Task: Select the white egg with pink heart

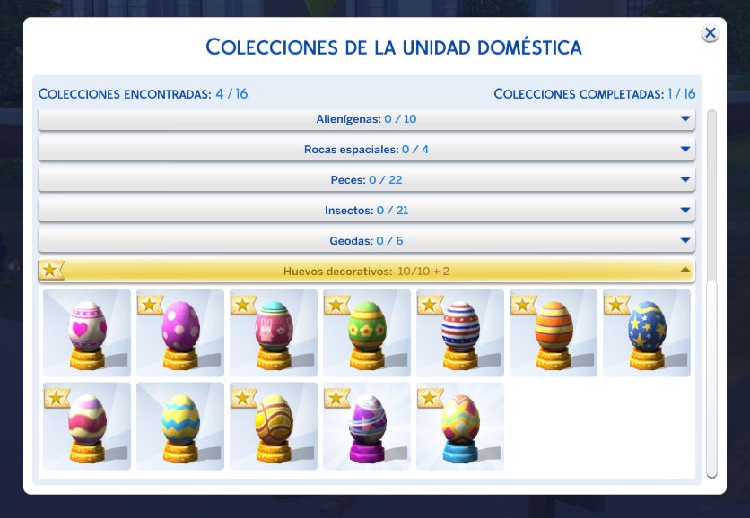Action: (87, 332)
